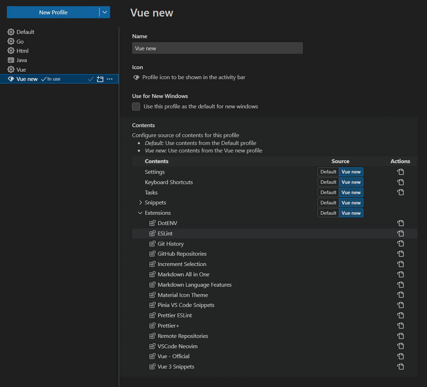Click the gear icon next to Default profile
The width and height of the screenshot is (427, 387).
click(x=11, y=32)
